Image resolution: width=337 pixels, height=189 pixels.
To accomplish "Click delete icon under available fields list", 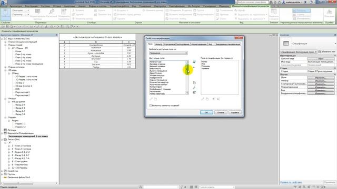I will click(x=156, y=99).
